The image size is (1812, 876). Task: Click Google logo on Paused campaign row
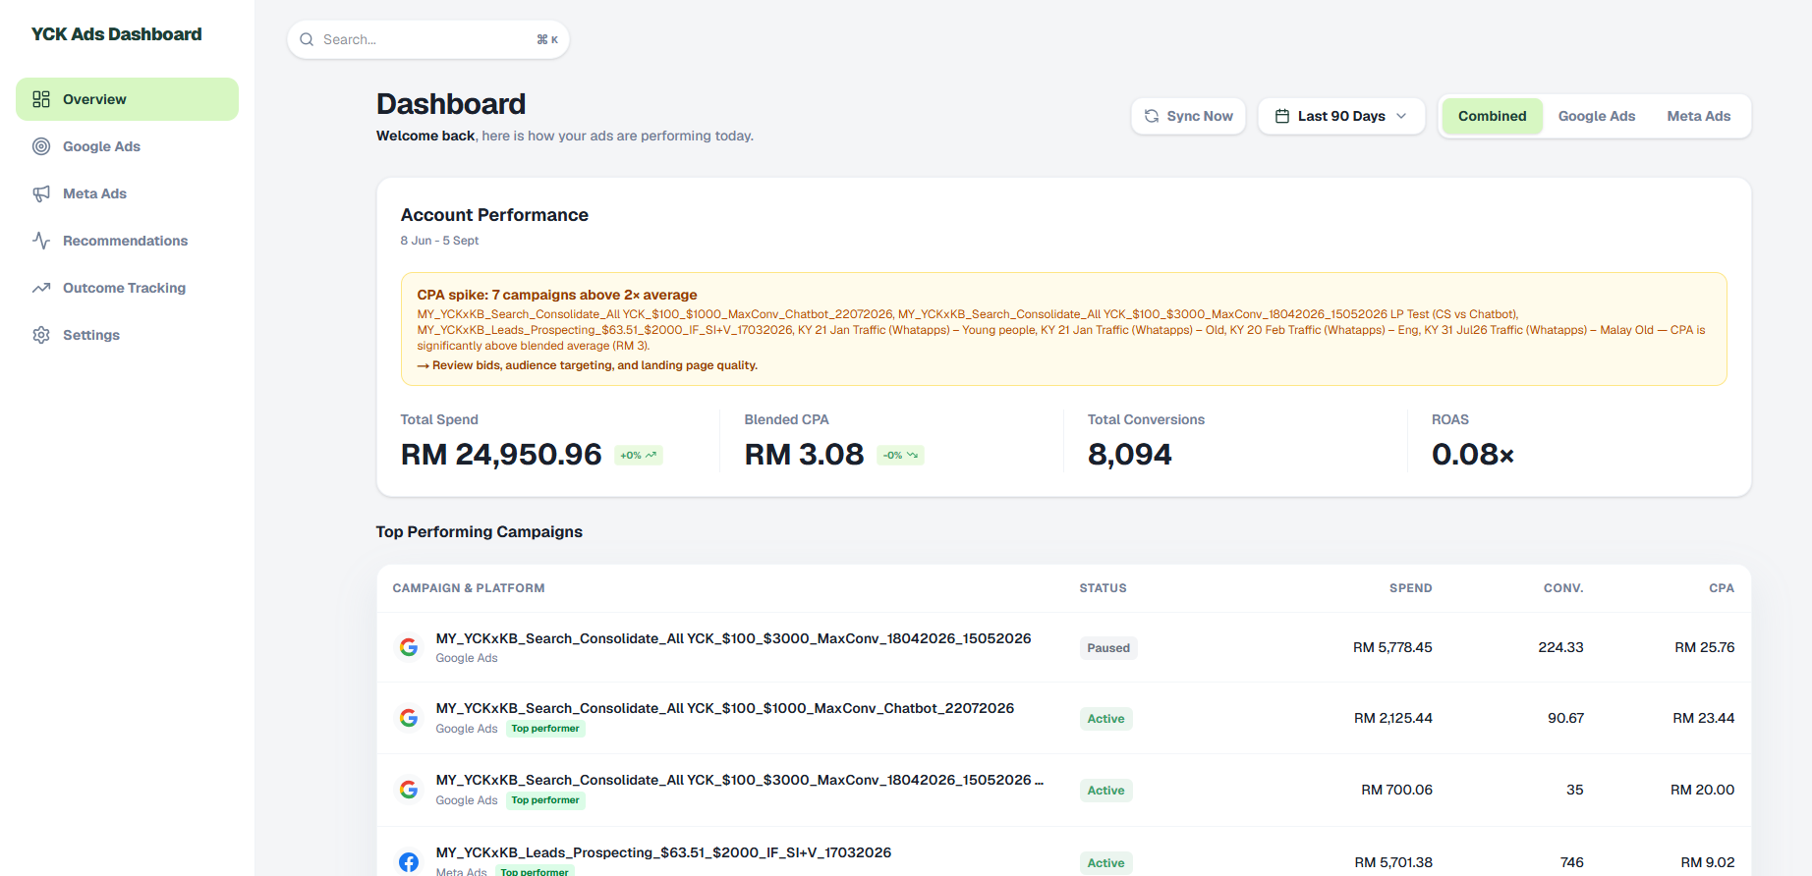coord(409,647)
